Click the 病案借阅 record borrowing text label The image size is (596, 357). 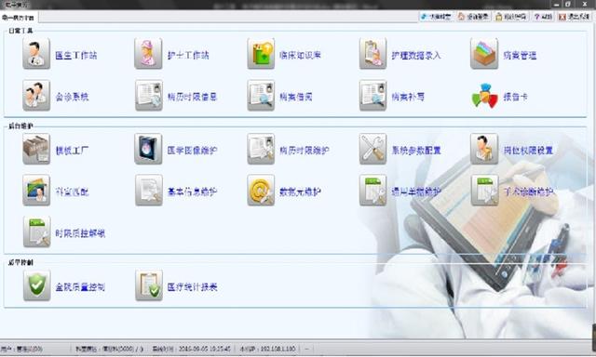(x=296, y=97)
